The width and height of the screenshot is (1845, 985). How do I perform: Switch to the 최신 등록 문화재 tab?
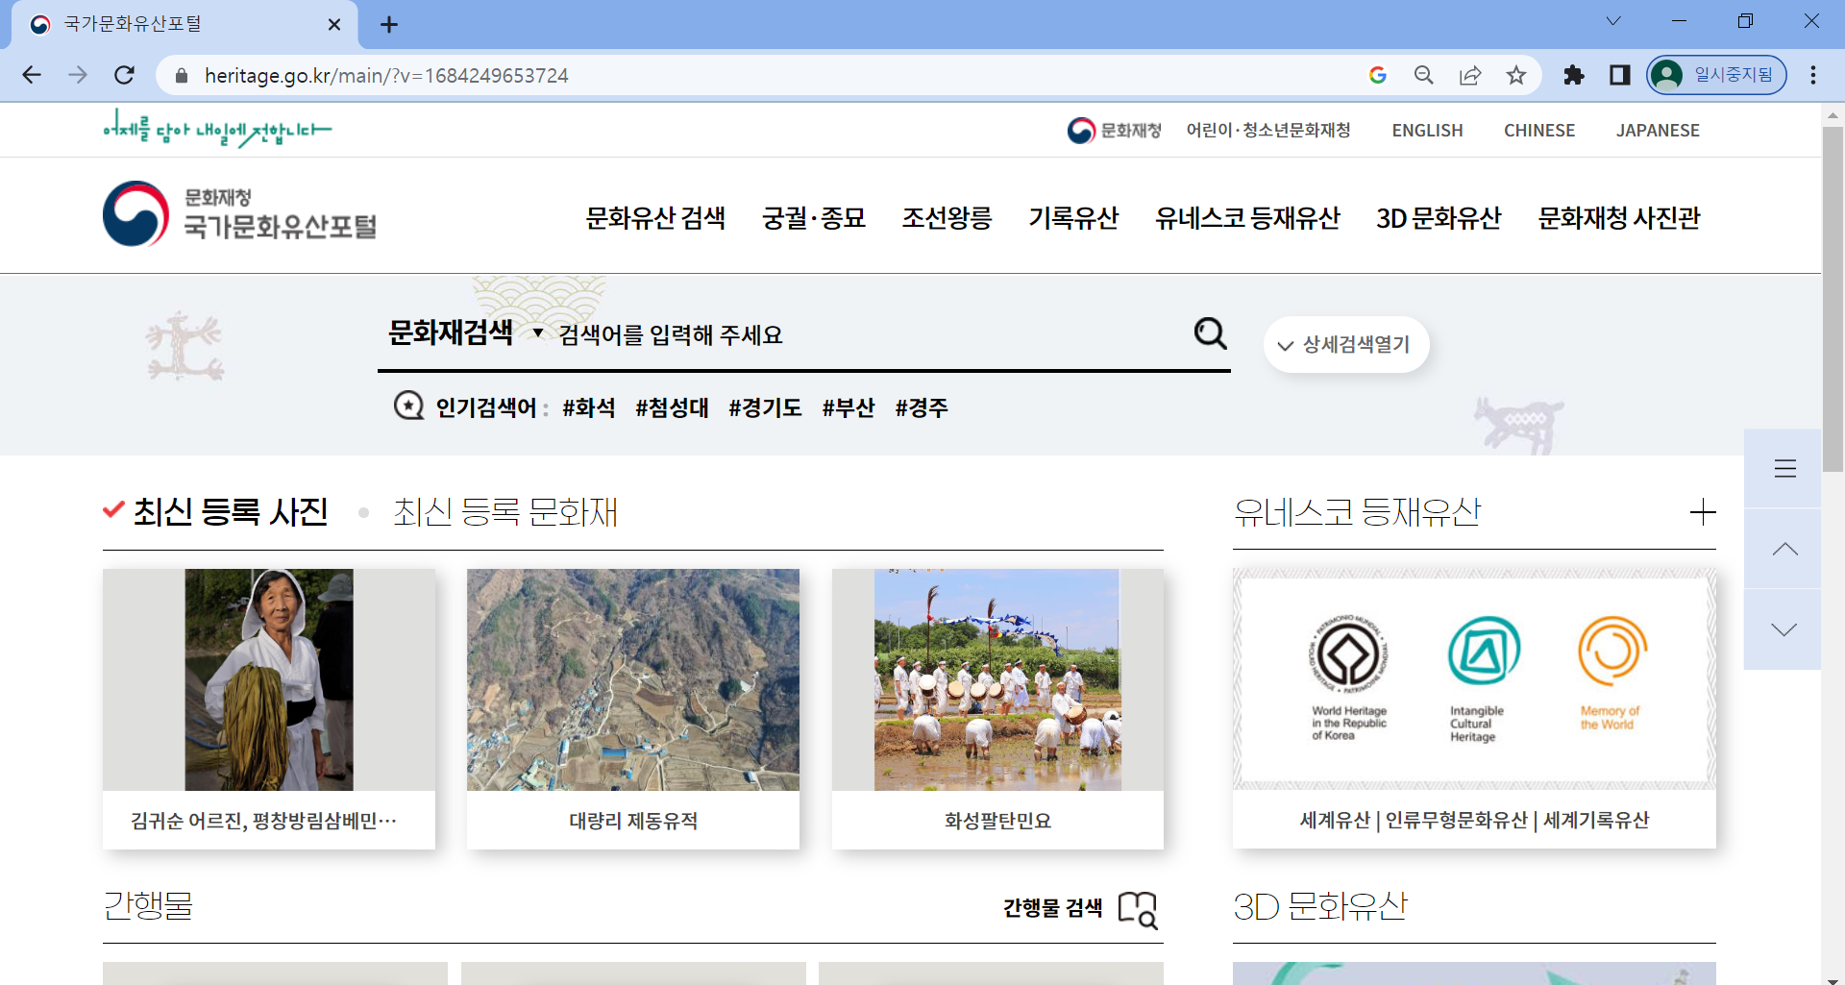(x=504, y=511)
